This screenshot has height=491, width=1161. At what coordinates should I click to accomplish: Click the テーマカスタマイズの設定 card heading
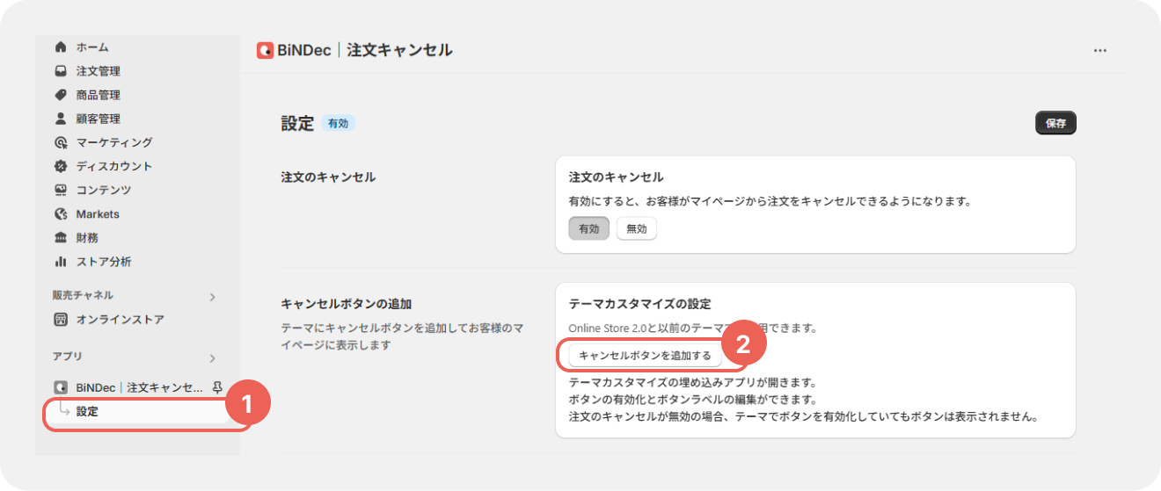tap(640, 304)
